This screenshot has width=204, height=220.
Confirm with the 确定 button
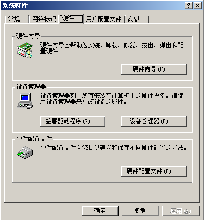point(100,211)
